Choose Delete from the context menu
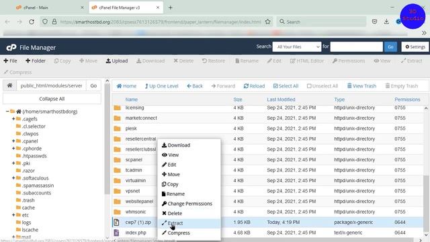The height and width of the screenshot is (242, 430). click(x=189, y=214)
